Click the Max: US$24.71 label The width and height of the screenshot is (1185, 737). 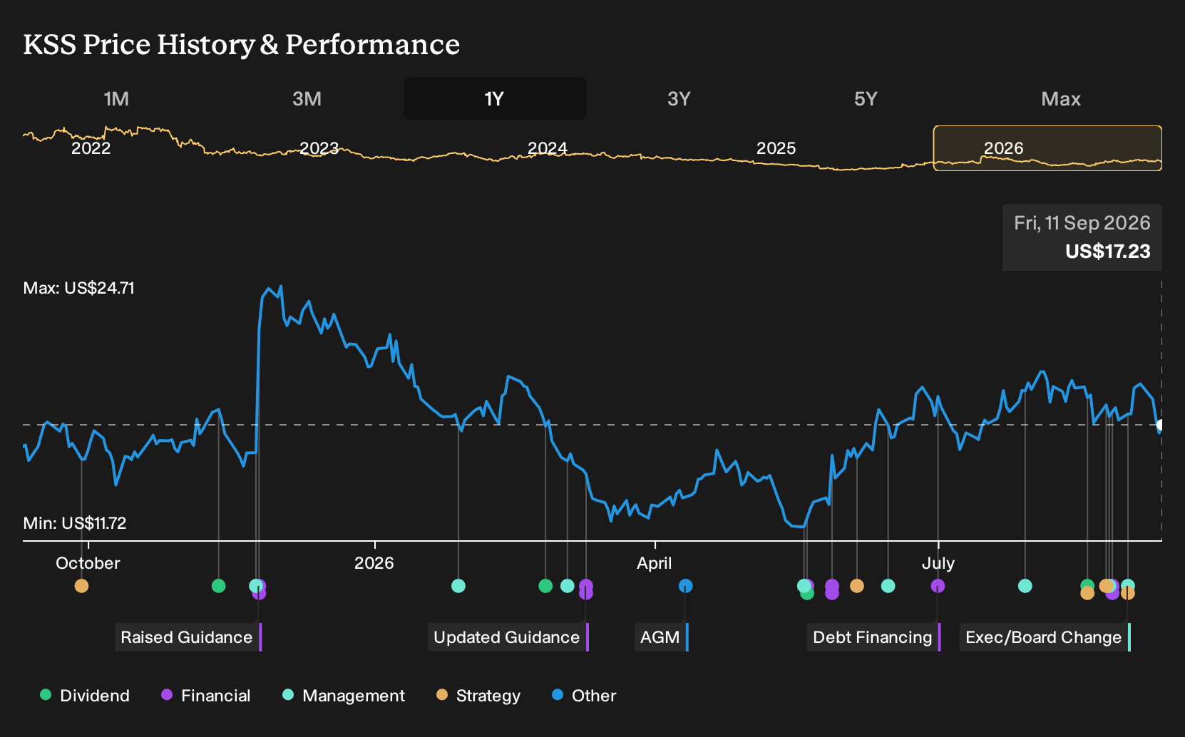[x=79, y=288]
